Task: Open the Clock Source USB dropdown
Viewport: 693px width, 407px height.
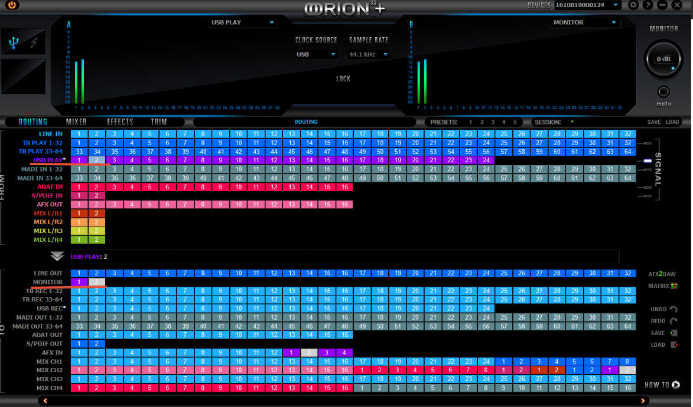Action: pyautogui.click(x=316, y=54)
